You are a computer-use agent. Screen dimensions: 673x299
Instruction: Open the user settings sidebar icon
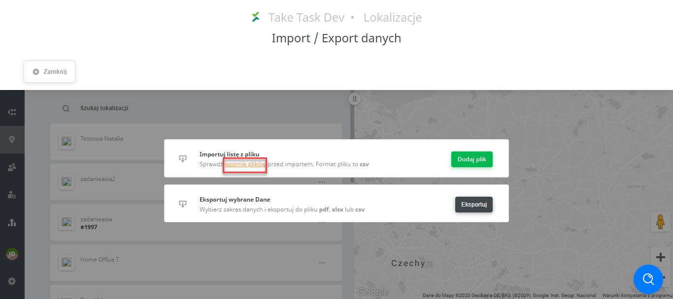tap(12, 195)
